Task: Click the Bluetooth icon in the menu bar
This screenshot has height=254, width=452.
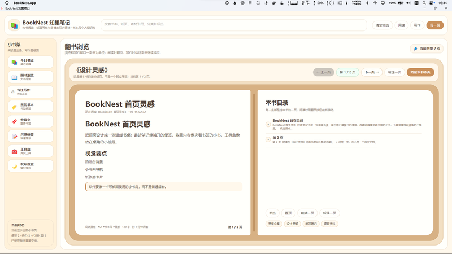Action: point(367,3)
